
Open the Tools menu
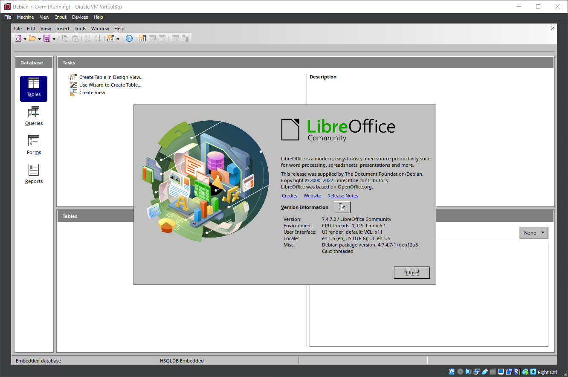[80, 29]
